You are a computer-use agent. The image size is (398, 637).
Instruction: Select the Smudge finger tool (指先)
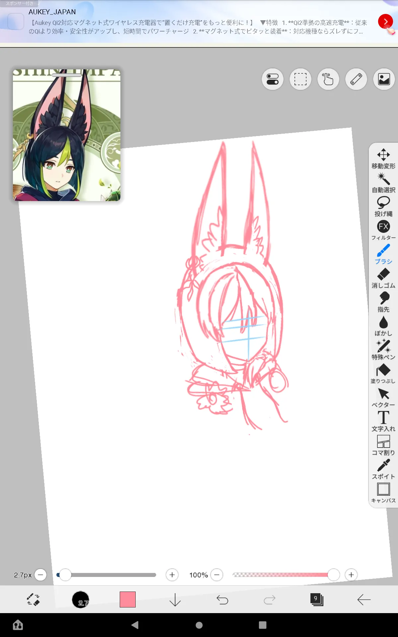click(x=383, y=302)
